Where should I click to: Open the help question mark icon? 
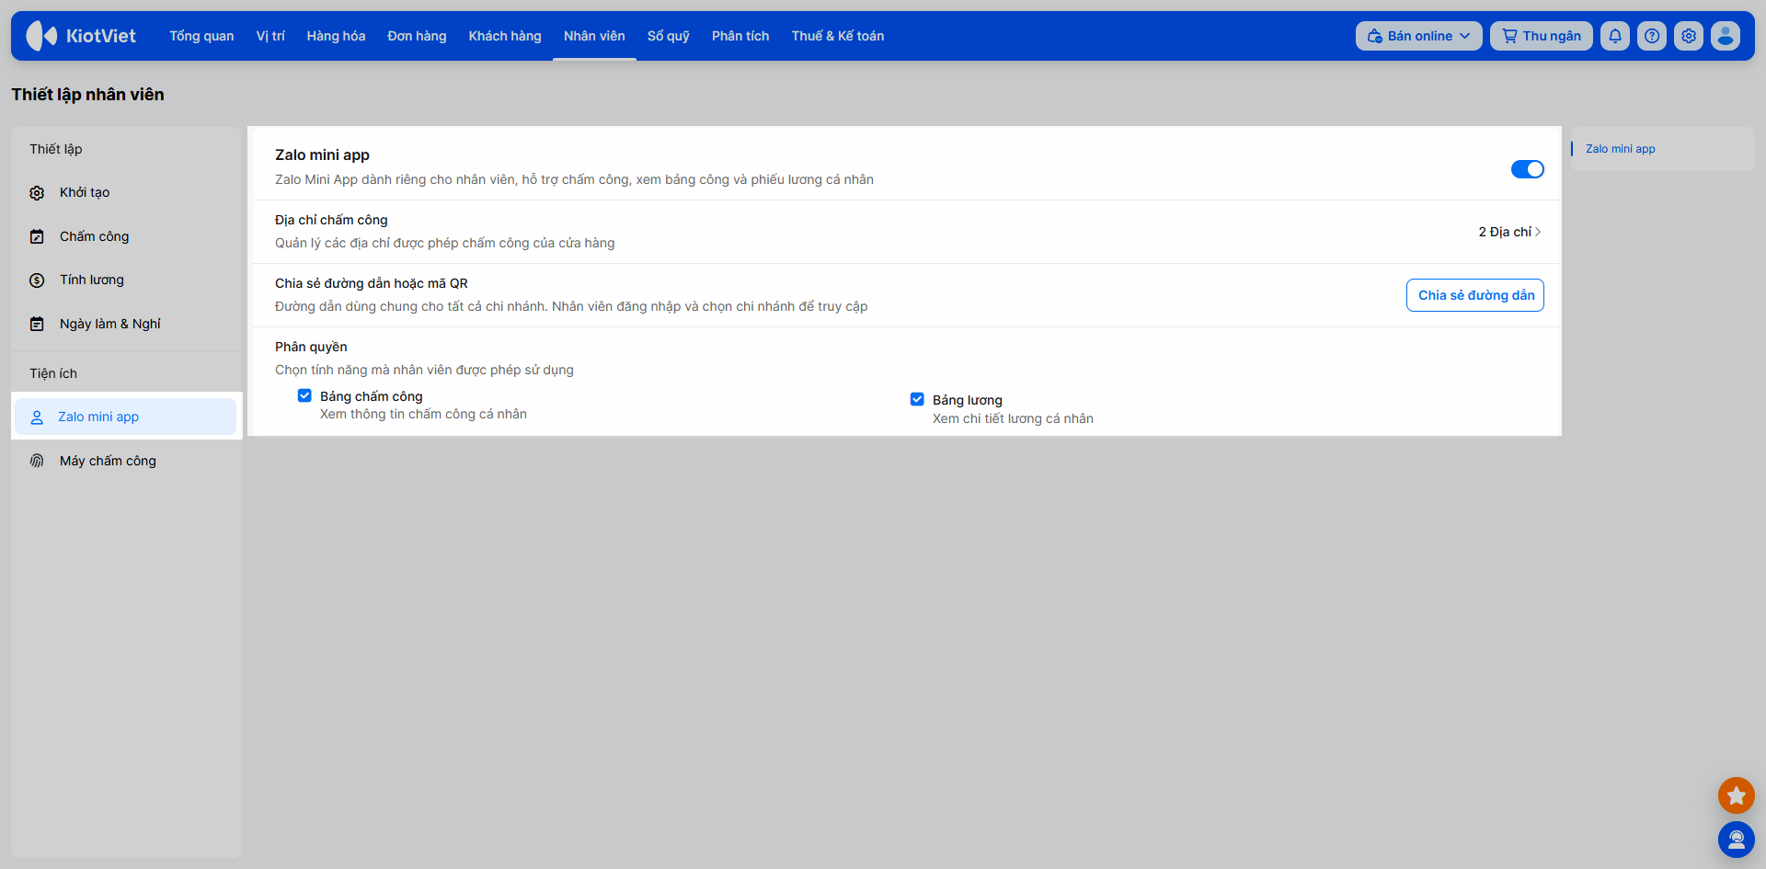[x=1652, y=36]
